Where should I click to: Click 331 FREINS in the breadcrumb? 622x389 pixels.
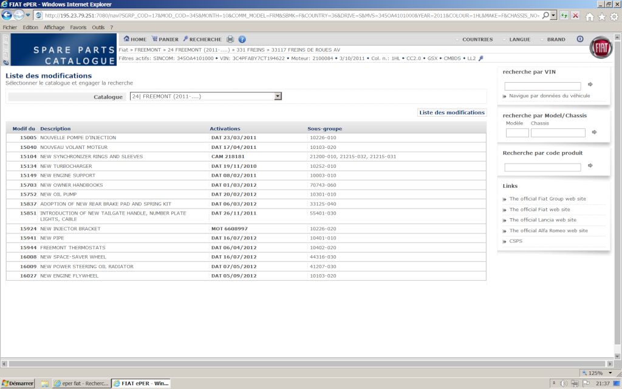[250, 50]
